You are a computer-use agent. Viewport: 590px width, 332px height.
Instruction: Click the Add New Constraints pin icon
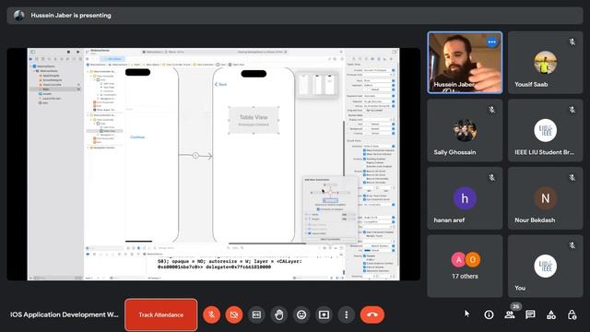pos(330,248)
